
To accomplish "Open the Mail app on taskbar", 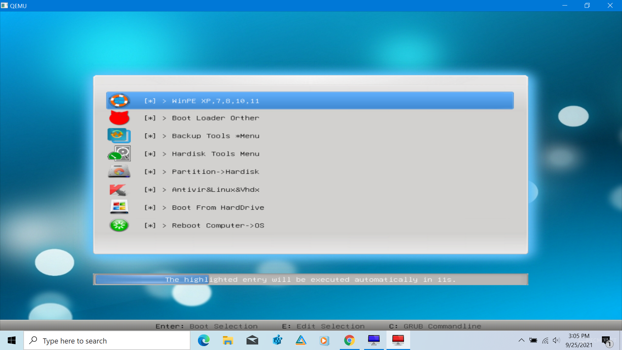I will point(252,340).
